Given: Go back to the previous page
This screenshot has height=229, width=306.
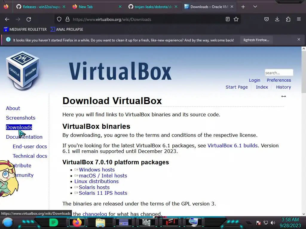Looking at the screenshot, I should pos(7,19).
